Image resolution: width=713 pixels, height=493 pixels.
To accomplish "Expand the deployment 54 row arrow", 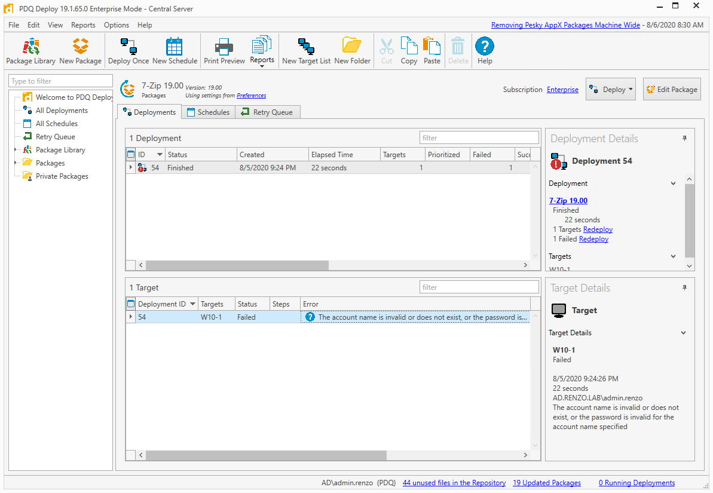I will pyautogui.click(x=130, y=167).
